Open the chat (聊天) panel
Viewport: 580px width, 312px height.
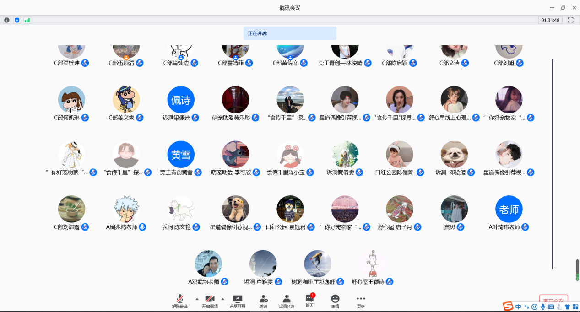pos(309,301)
